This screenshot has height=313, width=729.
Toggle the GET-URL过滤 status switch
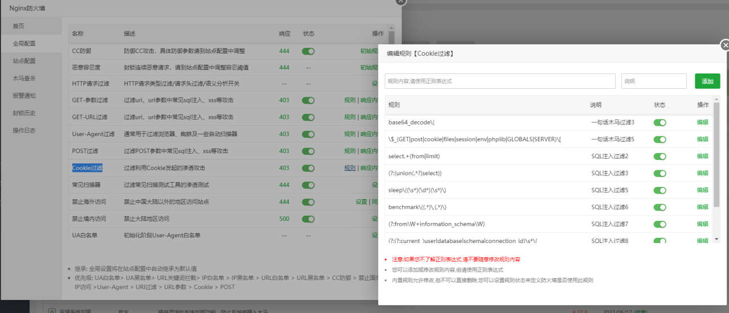coord(308,117)
